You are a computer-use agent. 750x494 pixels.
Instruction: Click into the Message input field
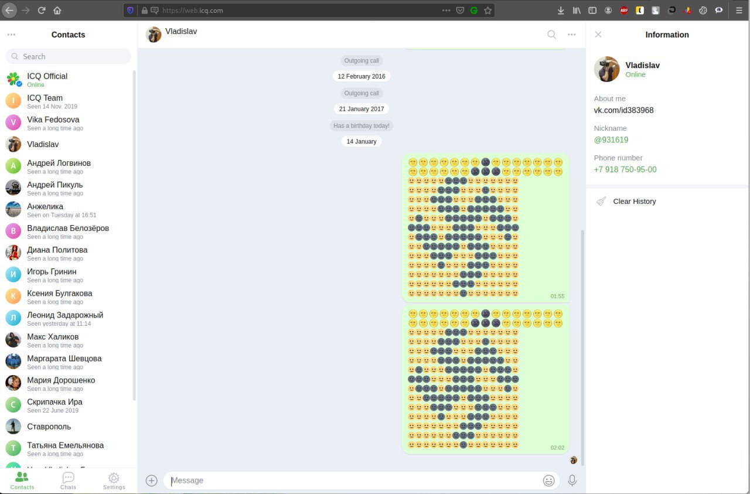(354, 481)
